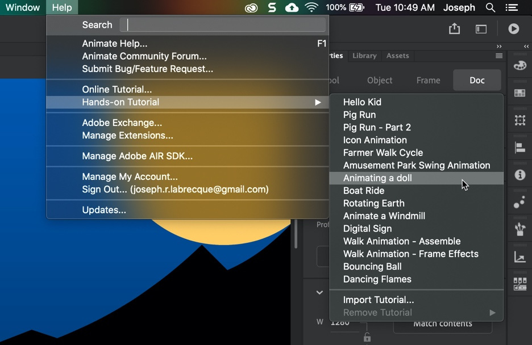Select the Bouncing Ball tutorial

point(416,267)
